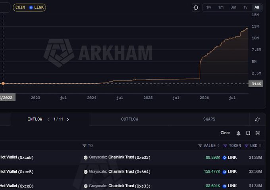Screen dimensions: 270x190
Task: Select the 1w time range
Action: [208, 8]
